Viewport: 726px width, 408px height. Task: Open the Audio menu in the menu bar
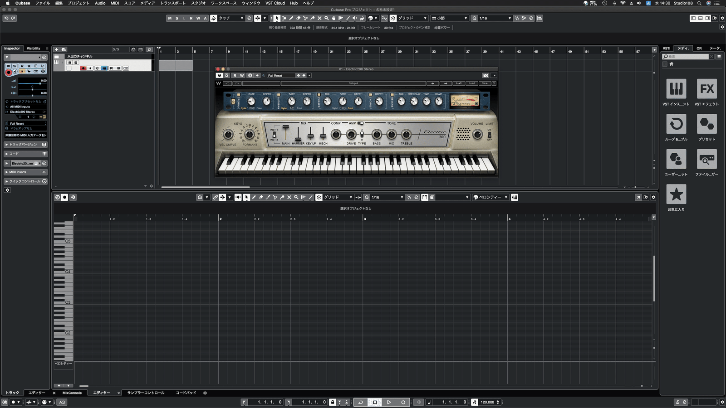coord(100,3)
